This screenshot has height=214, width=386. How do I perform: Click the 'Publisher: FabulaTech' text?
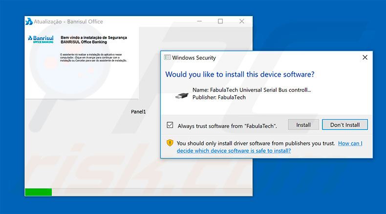pos(219,97)
